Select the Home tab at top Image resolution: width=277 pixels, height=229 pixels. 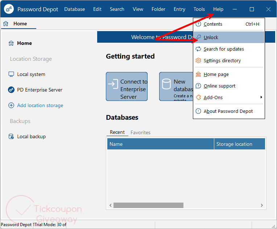[x=18, y=24]
